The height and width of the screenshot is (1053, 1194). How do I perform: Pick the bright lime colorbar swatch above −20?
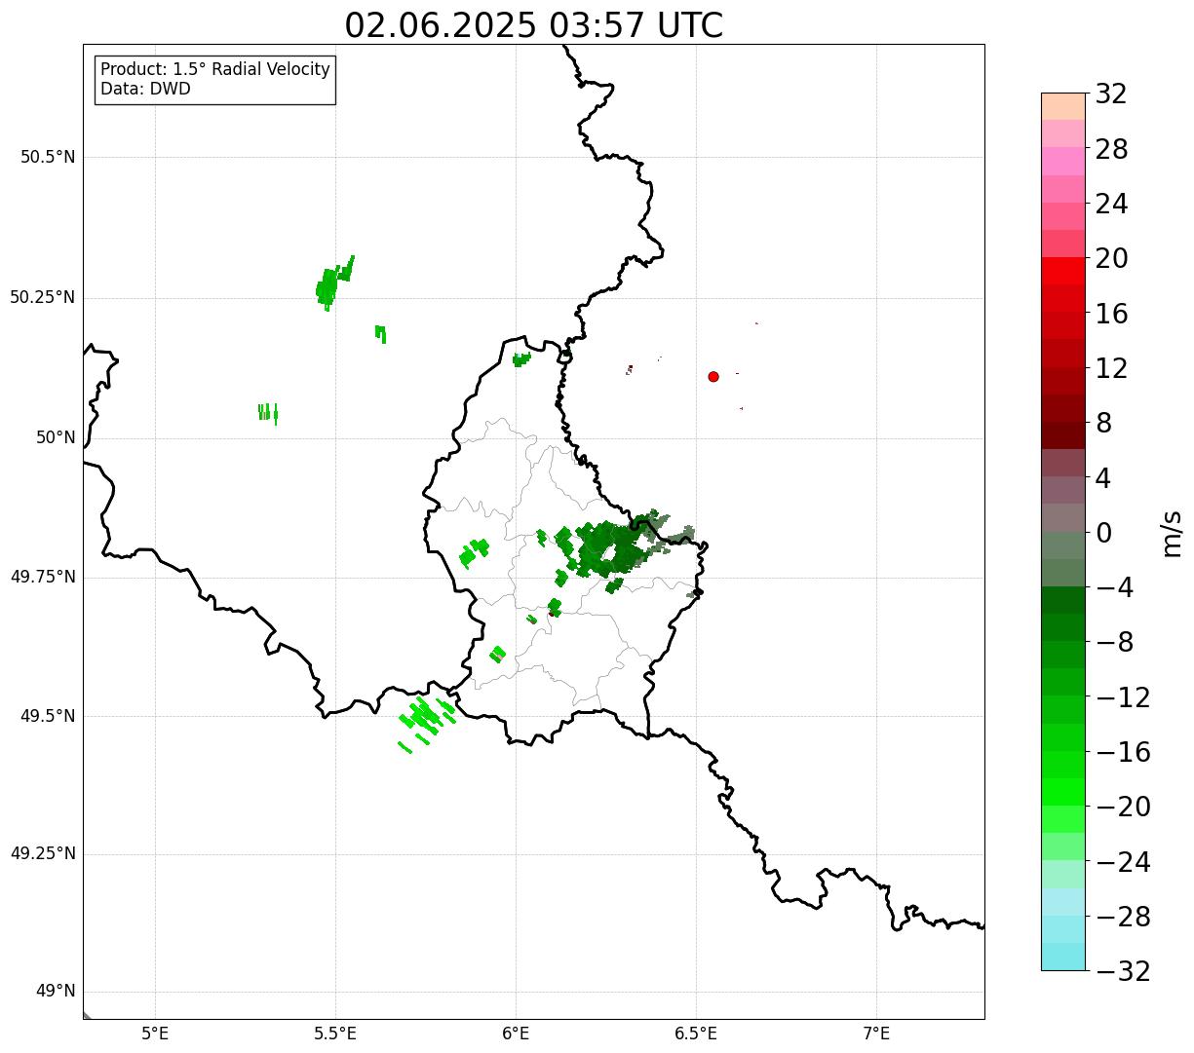(1062, 792)
